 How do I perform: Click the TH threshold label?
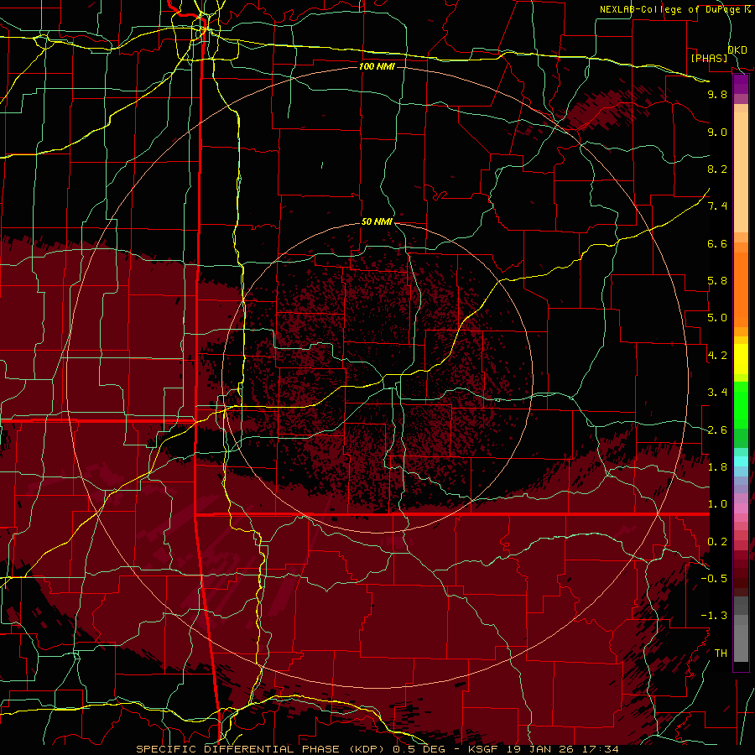721,653
